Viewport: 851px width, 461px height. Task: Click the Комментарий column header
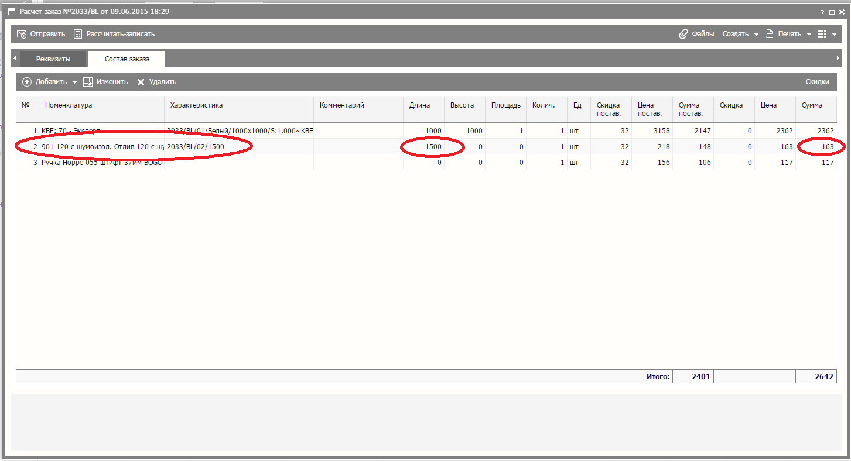coord(358,109)
